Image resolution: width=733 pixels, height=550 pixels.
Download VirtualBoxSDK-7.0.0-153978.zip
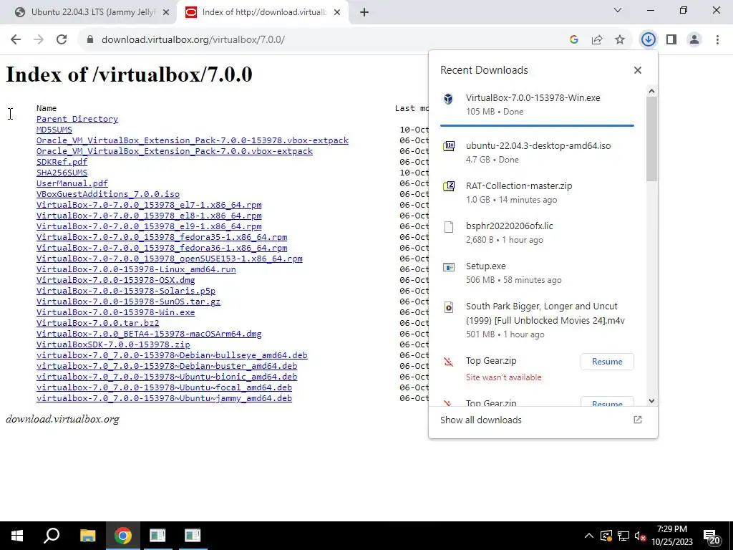point(113,344)
